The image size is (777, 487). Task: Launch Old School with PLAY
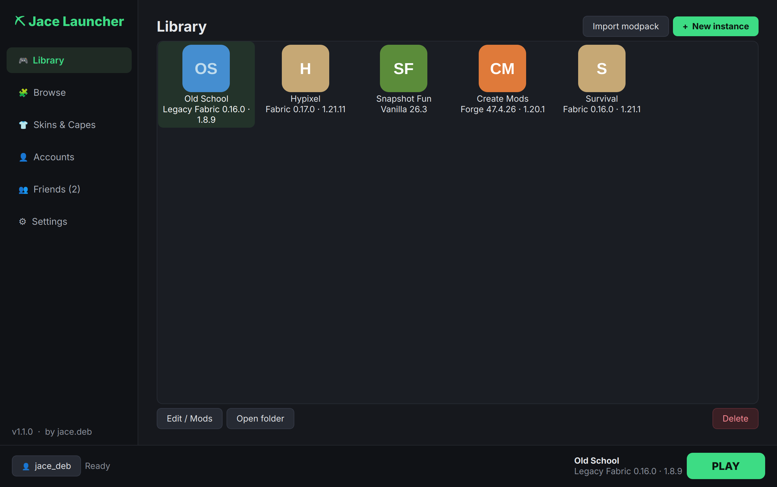pyautogui.click(x=726, y=466)
